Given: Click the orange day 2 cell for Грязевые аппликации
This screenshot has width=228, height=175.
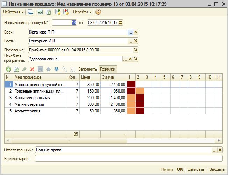Looking at the screenshot, I should click(140, 91).
